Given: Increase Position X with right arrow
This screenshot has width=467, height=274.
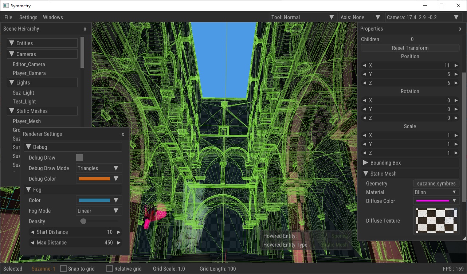Looking at the screenshot, I should pyautogui.click(x=456, y=65).
